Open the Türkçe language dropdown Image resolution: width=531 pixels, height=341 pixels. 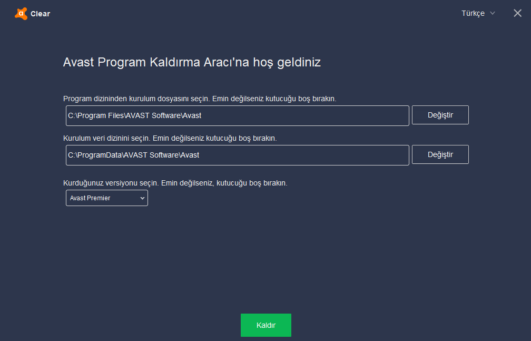(x=478, y=13)
